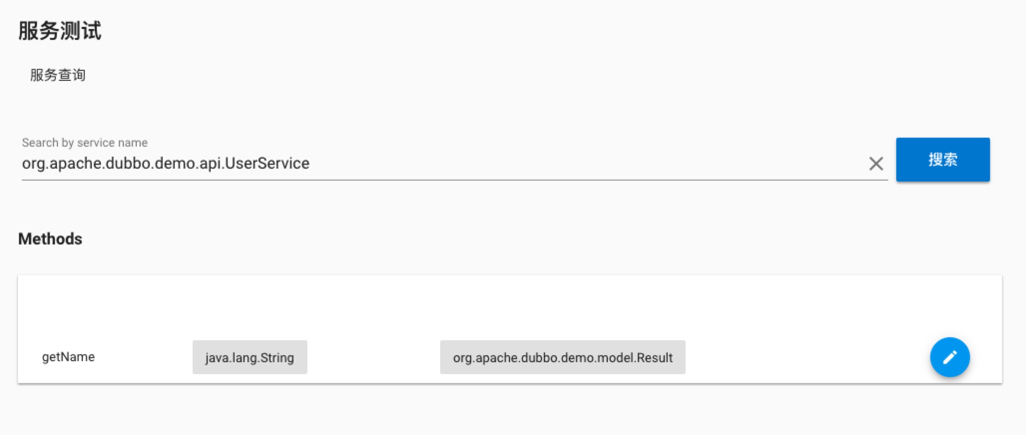Click the 搜索 button to search services
This screenshot has width=1026, height=435.
point(943,159)
